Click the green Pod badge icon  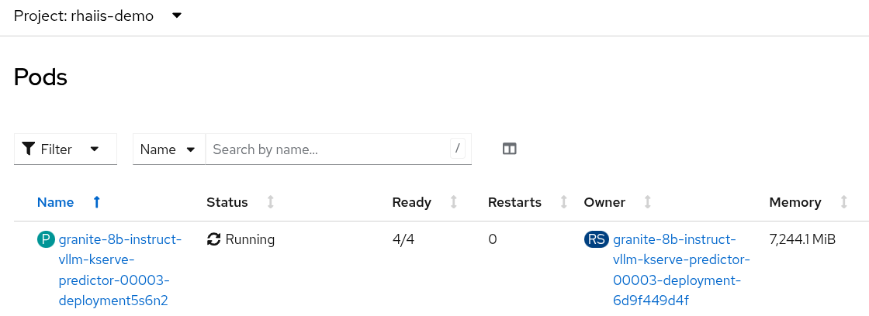point(46,239)
